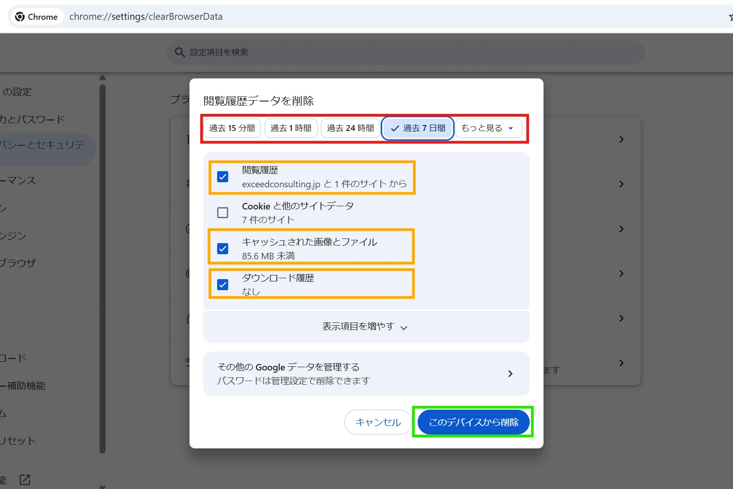733x489 pixels.
Task: Uncheck the ダウンロード履歴 checkbox
Action: click(x=223, y=285)
